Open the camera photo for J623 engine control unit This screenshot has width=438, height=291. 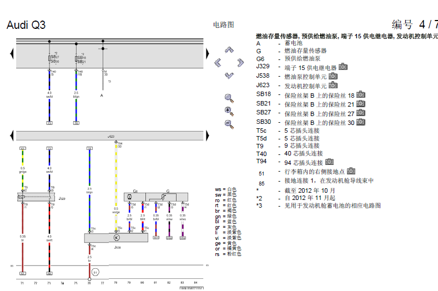(x=333, y=85)
